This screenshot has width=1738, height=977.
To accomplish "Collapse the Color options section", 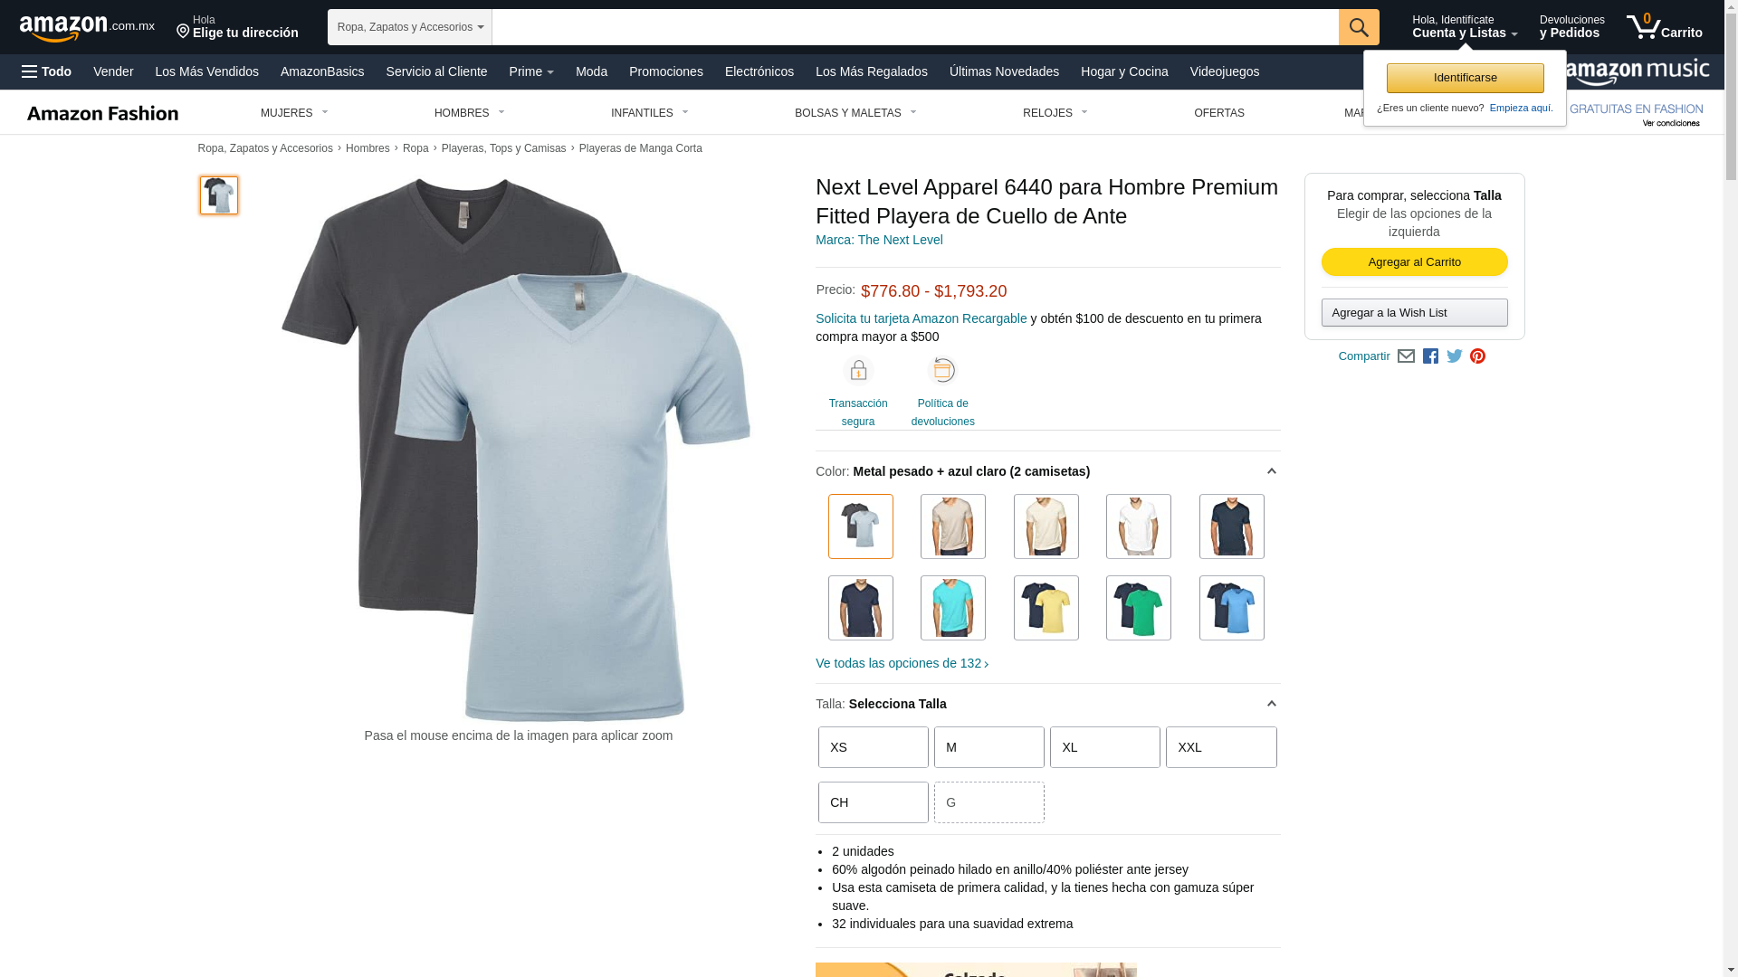I will 1271,471.
